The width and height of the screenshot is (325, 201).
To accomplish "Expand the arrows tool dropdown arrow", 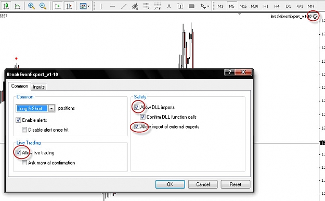I will pos(208,6).
